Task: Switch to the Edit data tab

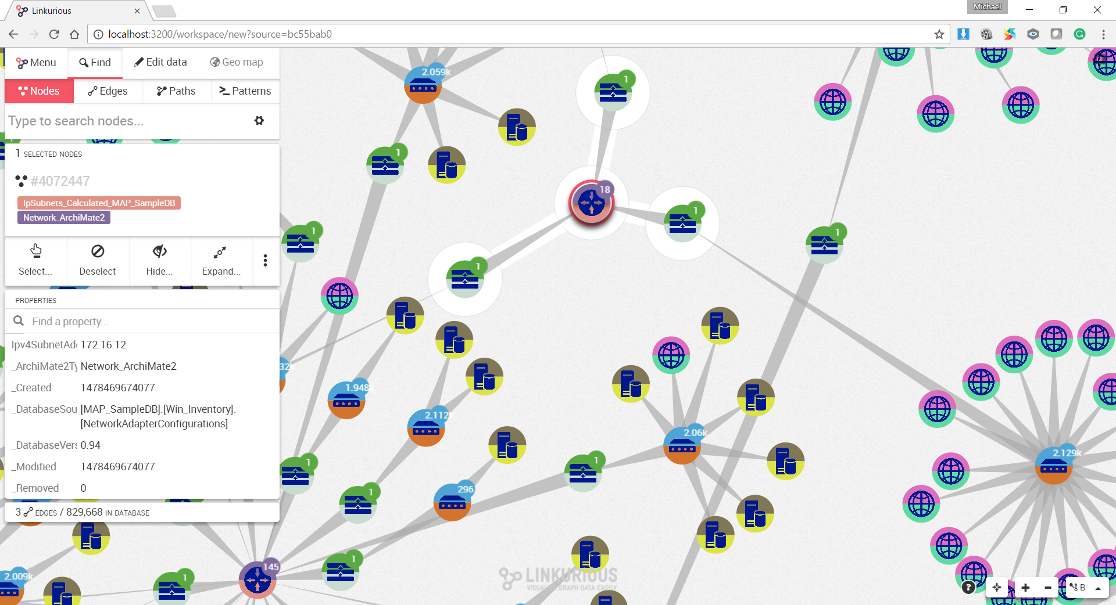Action: pos(160,62)
